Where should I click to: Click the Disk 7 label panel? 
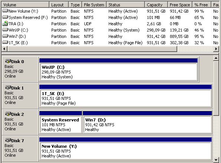point(20,149)
